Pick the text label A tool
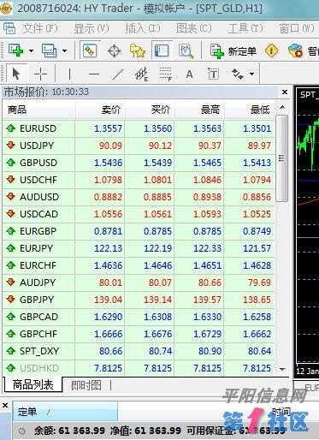Viewport: 319px width, 440px height. [189, 74]
